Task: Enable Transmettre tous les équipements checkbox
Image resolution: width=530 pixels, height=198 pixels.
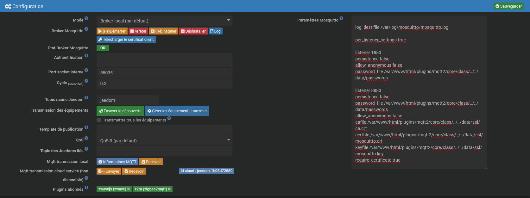Action: 99,120
